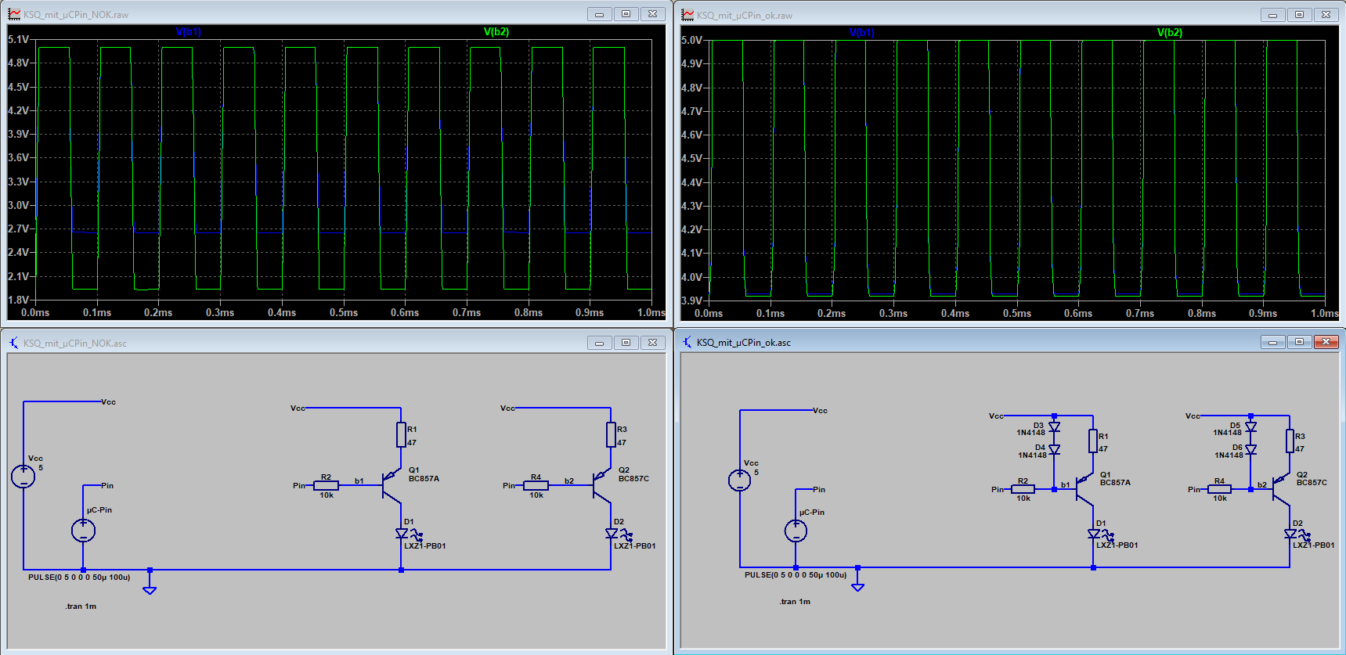
Task: Select resistor R3 symbol in ok.asc schematic
Action: coord(1290,441)
